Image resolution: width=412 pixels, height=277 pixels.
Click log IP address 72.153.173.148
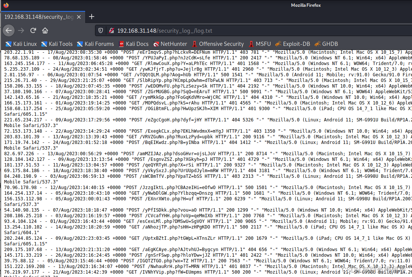23,131
